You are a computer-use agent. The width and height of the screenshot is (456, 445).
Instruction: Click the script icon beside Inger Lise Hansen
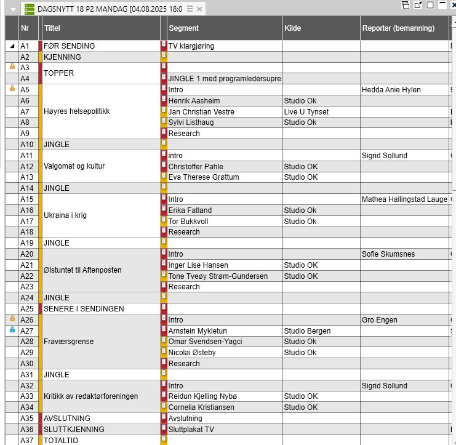(x=164, y=264)
